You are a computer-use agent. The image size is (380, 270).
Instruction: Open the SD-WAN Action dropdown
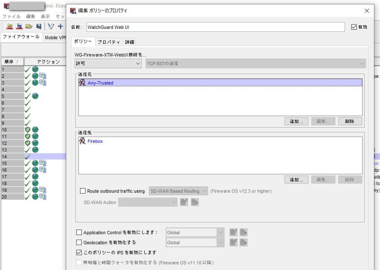(148, 202)
